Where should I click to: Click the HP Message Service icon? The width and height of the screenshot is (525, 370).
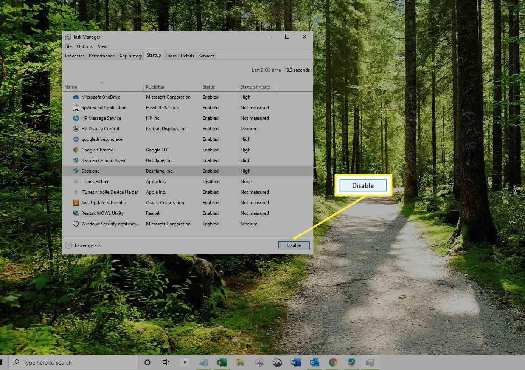pos(76,118)
